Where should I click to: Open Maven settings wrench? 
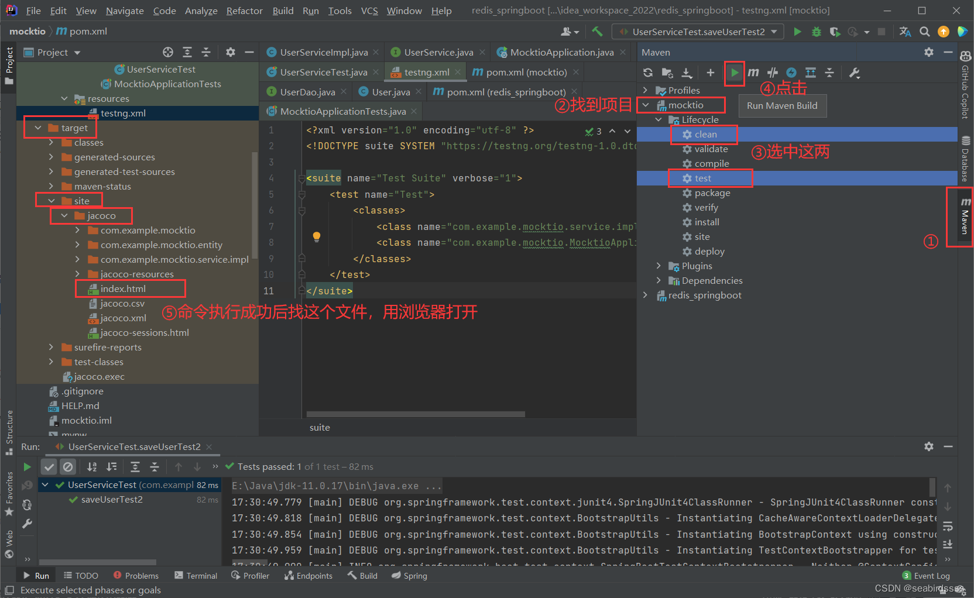click(854, 73)
